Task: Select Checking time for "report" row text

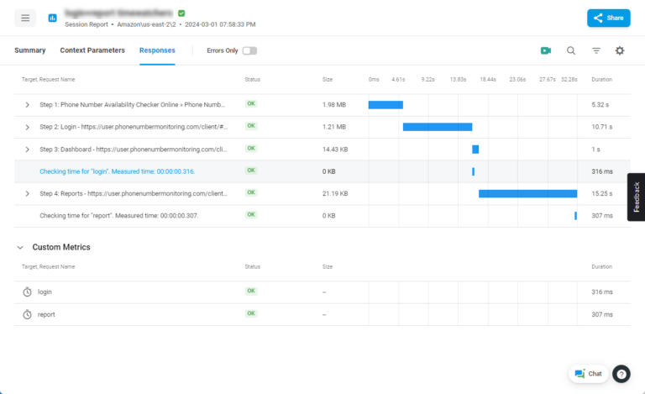Action: [x=119, y=216]
